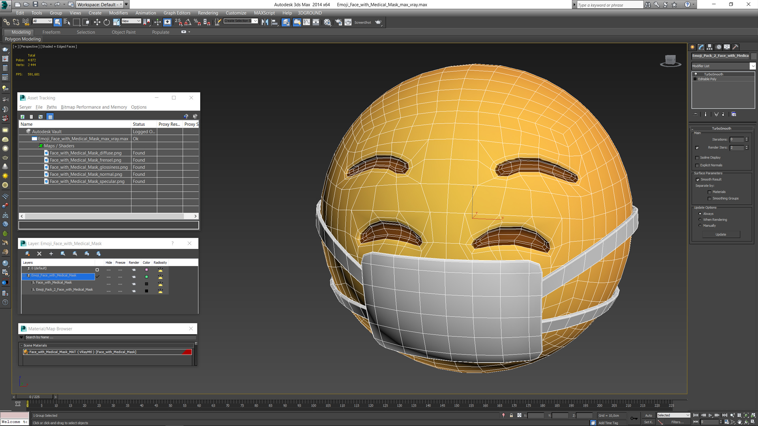Add selected objects to layer plus icon
This screenshot has height=426, width=758.
(x=51, y=254)
